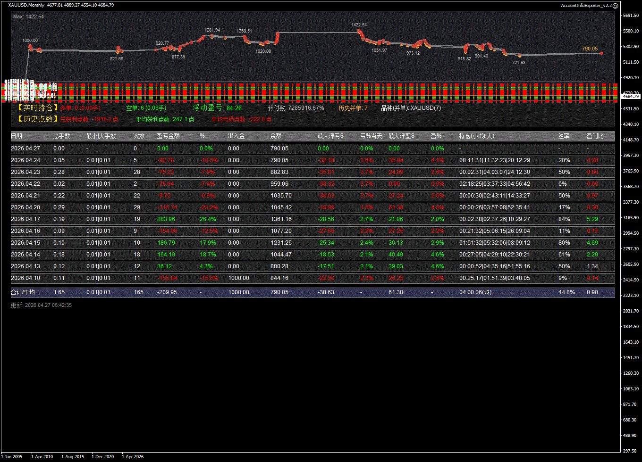This screenshot has height=462, width=642.
Task: Click the 【历史点数】 section label
Action: [37, 119]
